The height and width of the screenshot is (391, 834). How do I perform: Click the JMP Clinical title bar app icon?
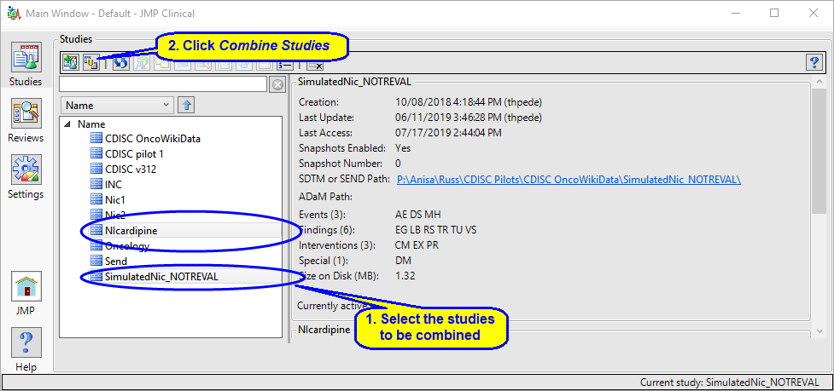point(14,14)
